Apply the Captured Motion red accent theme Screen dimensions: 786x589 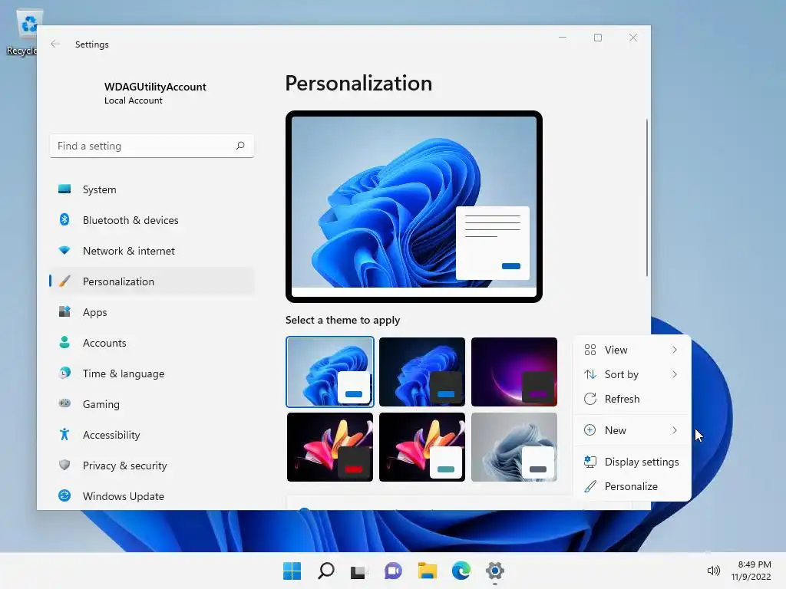[330, 447]
